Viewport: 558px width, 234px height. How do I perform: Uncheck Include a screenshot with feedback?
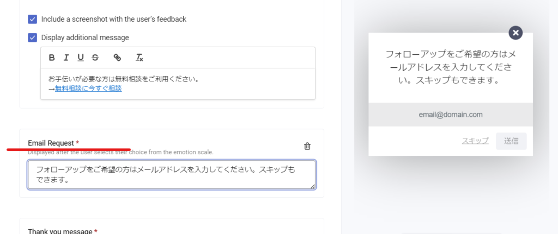32,19
